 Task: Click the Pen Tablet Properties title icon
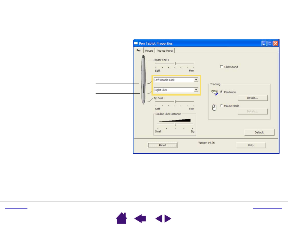tap(136, 43)
